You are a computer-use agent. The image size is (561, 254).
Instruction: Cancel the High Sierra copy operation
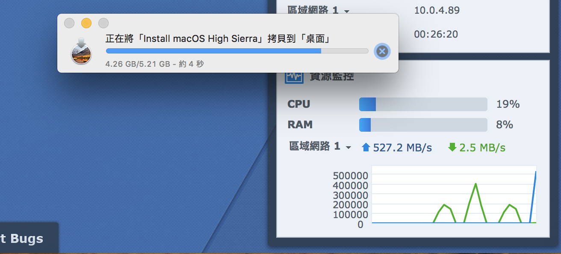[x=382, y=51]
